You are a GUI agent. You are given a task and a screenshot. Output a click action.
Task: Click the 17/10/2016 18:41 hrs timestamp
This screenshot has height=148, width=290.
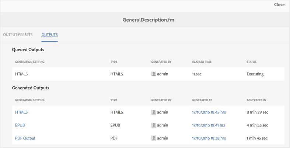tap(209, 125)
